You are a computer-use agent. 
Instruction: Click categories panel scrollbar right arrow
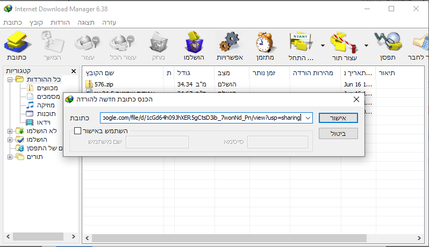coord(73,237)
